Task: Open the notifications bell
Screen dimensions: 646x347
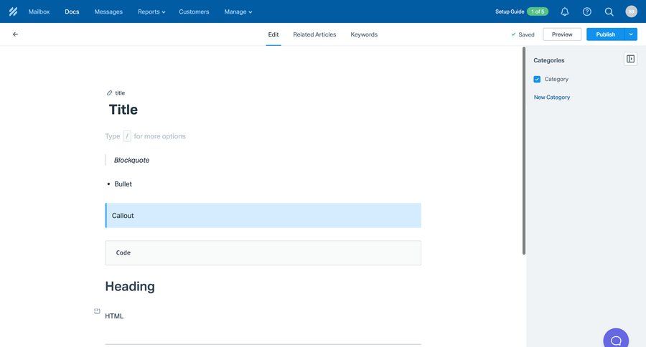Action: (565, 11)
